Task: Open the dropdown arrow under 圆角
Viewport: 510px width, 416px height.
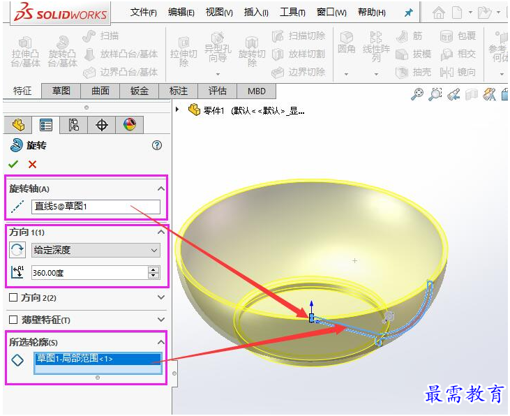Action: pos(347,74)
